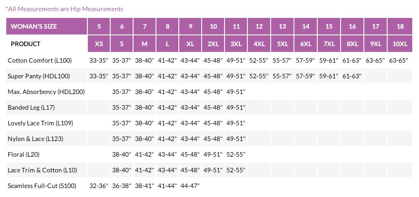419x197 pixels.
Task: Select the size 5 column header
Action: (x=99, y=26)
